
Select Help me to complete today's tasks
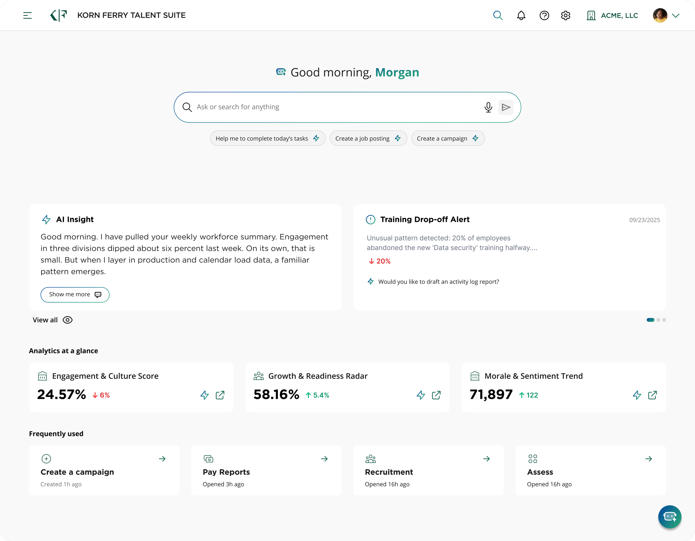click(x=267, y=138)
